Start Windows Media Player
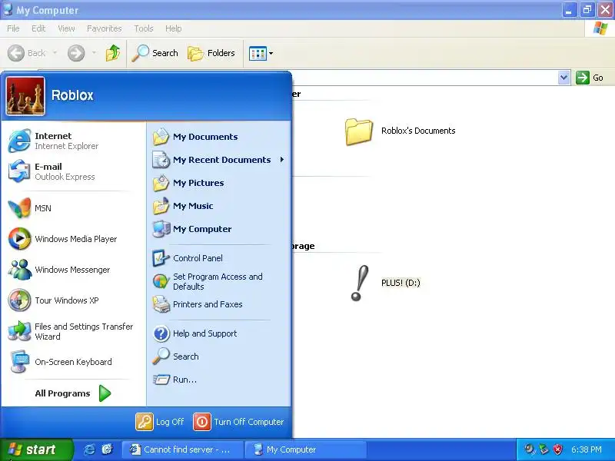This screenshot has height=461, width=615. click(x=73, y=239)
